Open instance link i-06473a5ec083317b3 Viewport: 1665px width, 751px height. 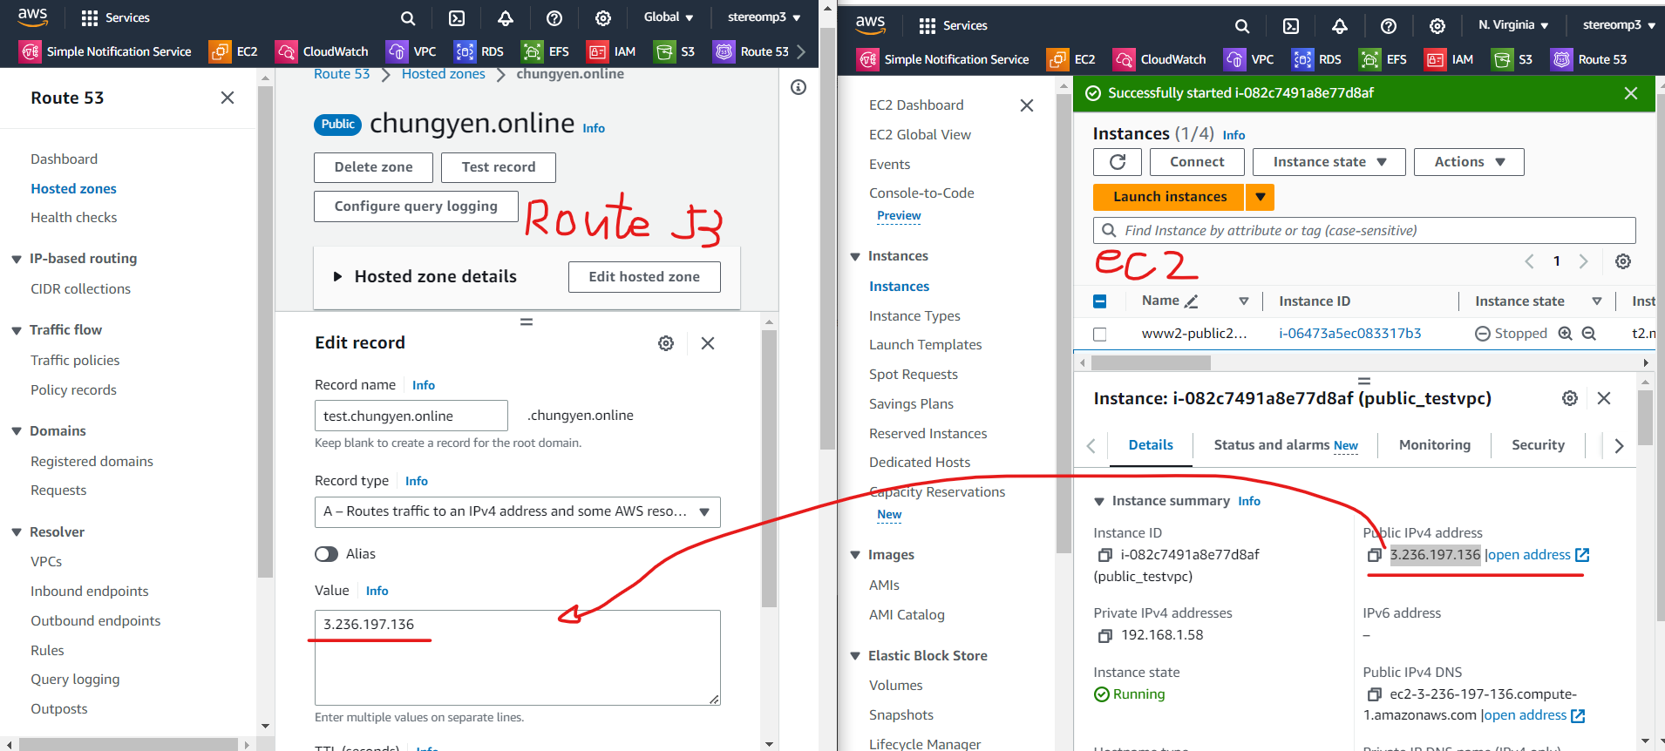pyautogui.click(x=1350, y=334)
